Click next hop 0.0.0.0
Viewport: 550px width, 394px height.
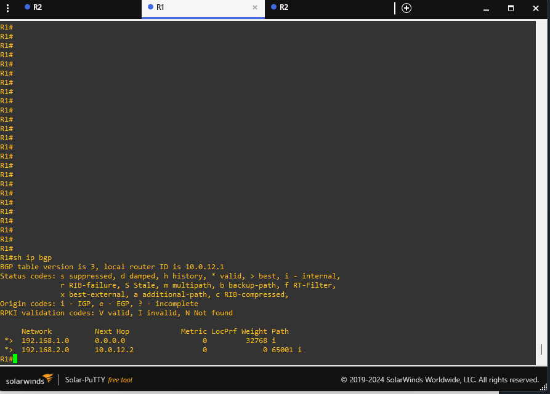(110, 341)
